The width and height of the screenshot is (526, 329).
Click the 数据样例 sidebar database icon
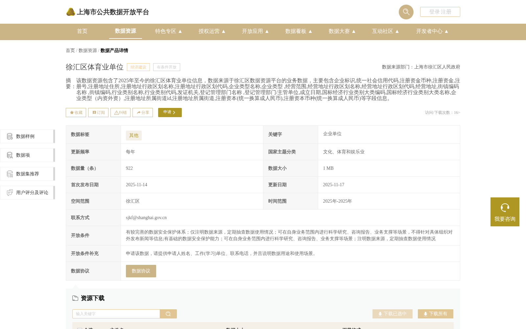[x=10, y=136]
